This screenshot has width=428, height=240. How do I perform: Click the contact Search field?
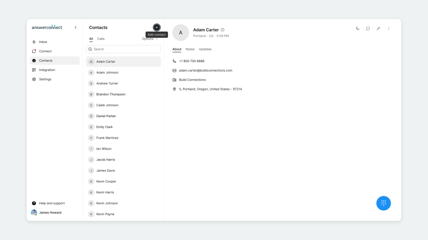tap(123, 49)
